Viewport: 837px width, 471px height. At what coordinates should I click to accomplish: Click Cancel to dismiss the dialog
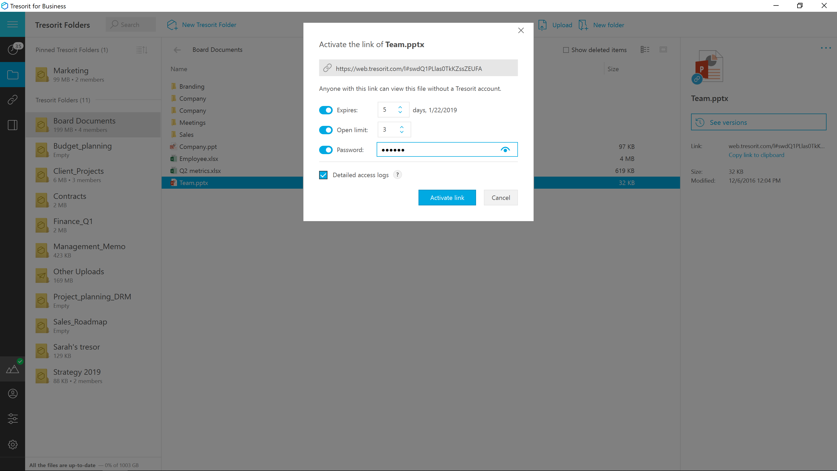[500, 197]
